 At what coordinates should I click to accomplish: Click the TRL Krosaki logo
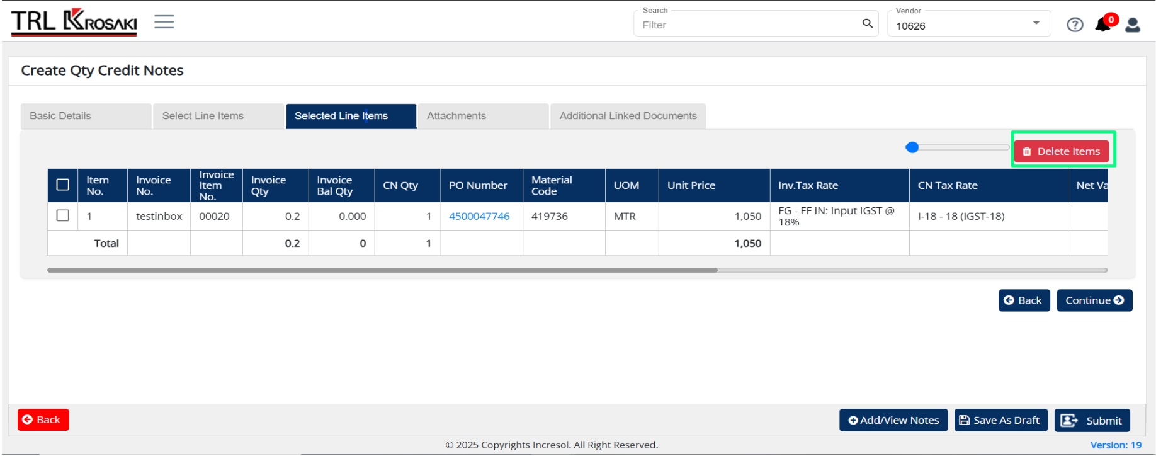pyautogui.click(x=74, y=21)
